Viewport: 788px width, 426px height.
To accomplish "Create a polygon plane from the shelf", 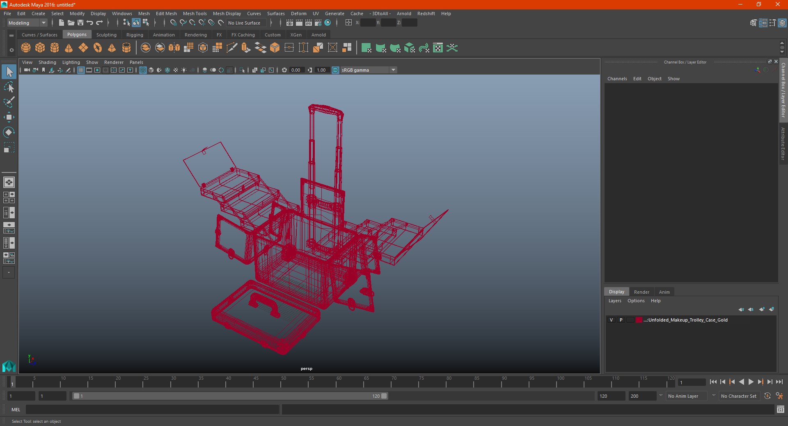I will 83,48.
